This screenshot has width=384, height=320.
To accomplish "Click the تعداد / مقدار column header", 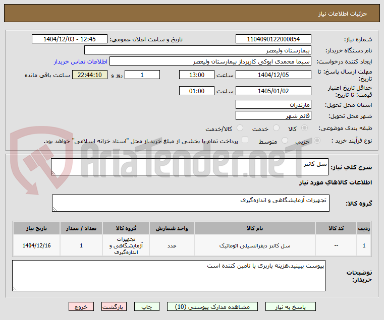I will [81, 228].
